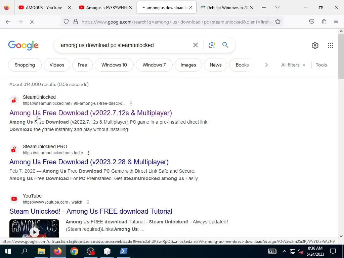Open a new browser tab
The image size is (344, 258).
pos(264,8)
